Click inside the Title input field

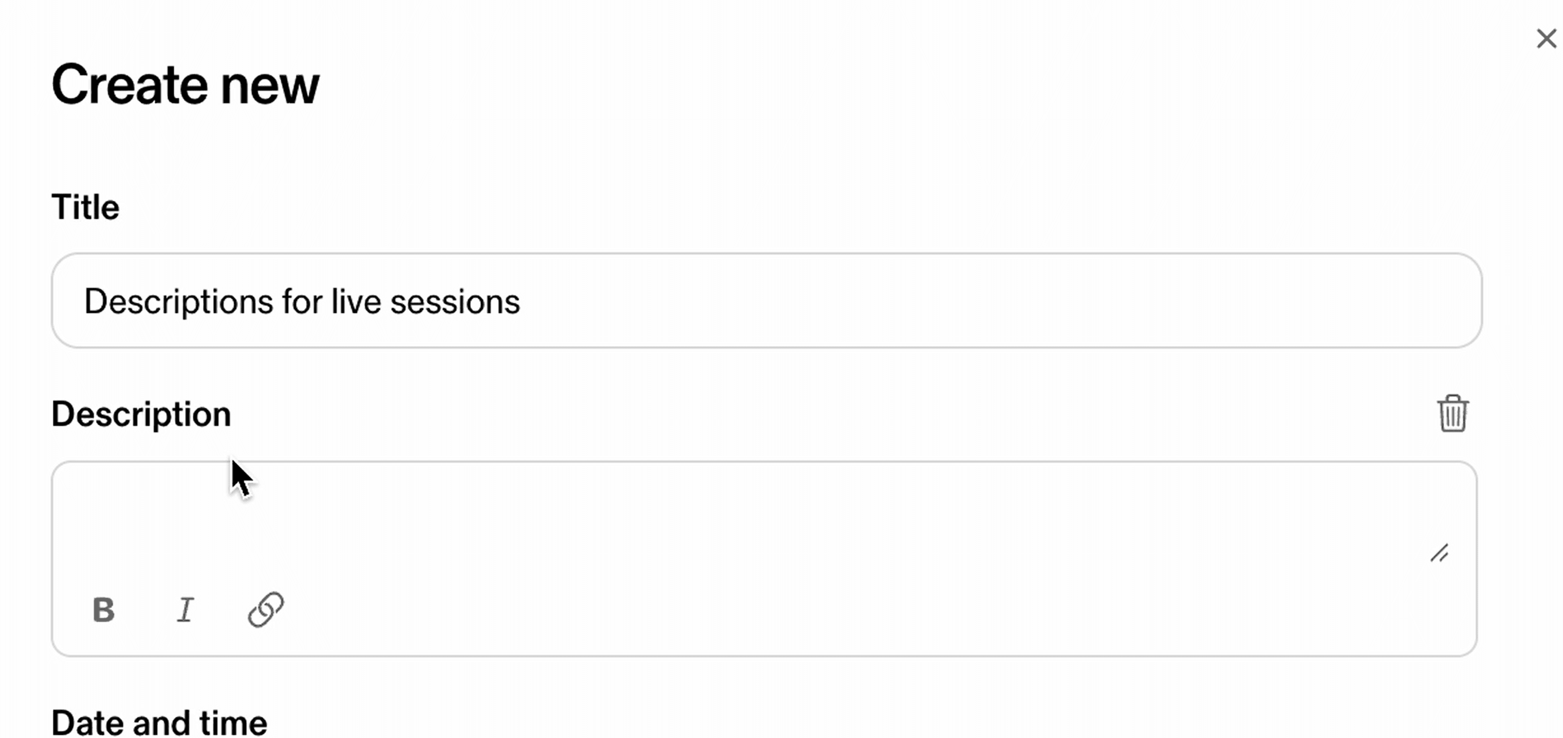pyautogui.click(x=767, y=301)
